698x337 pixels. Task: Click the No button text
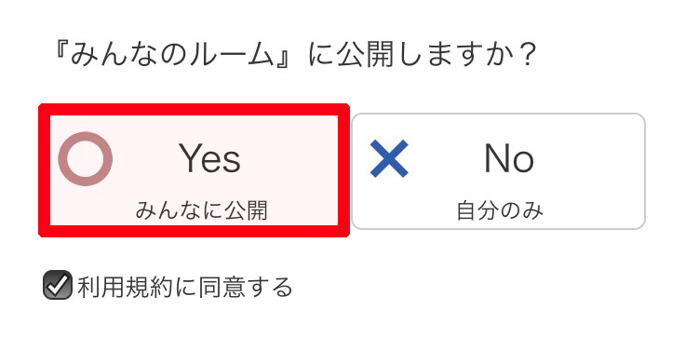coord(509,159)
